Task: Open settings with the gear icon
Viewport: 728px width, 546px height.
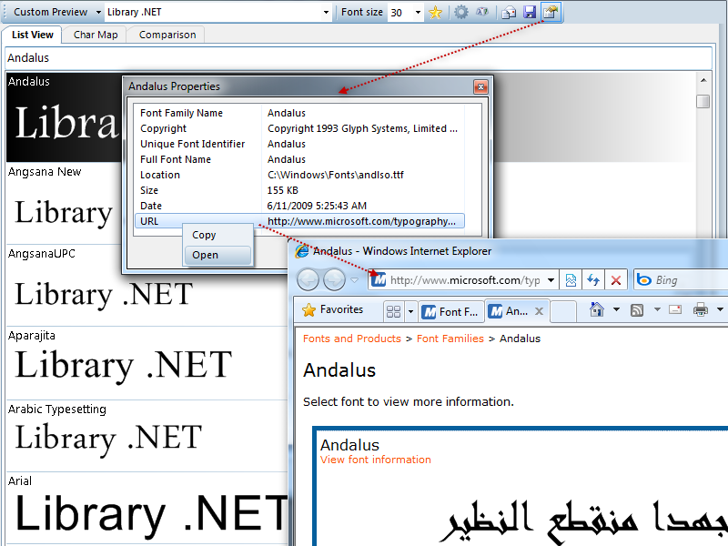Action: [461, 12]
